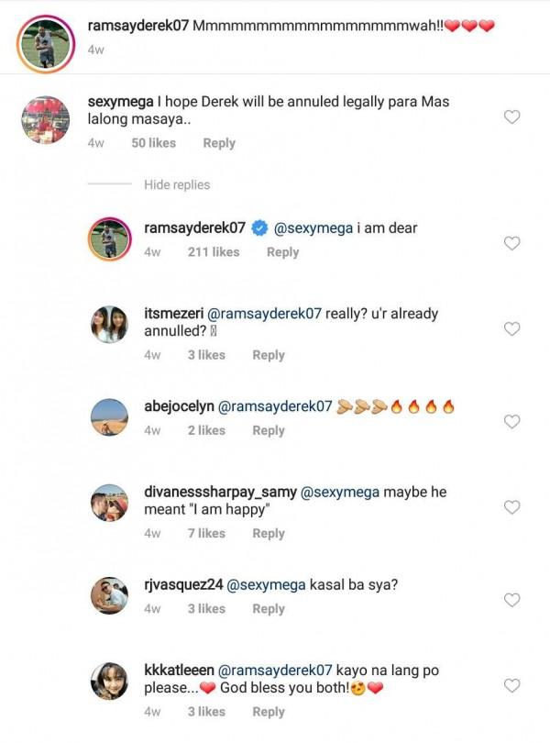Open kkkatleeen's profile avatar
The width and height of the screenshot is (550, 743).
108,681
